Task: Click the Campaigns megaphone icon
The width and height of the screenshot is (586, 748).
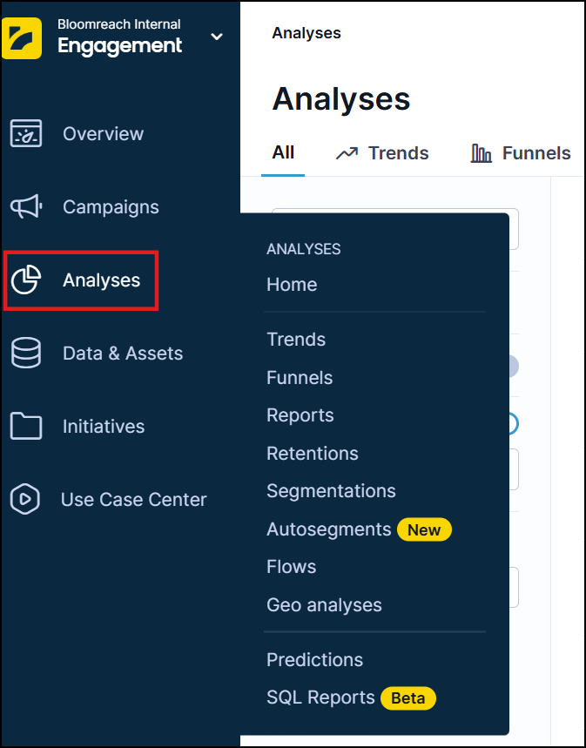Action: (x=26, y=206)
